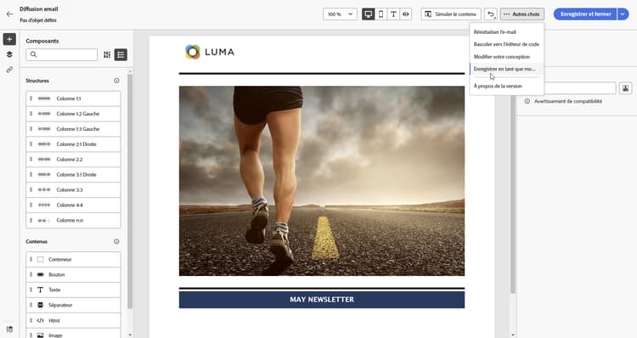Choose Réinitialiser l'e-mail
The height and width of the screenshot is (338, 637).
pyautogui.click(x=506, y=31)
